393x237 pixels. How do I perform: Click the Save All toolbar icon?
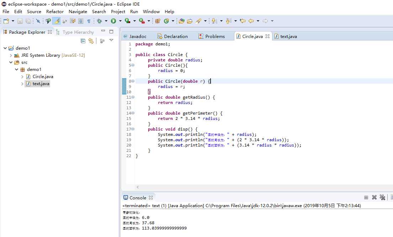tap(28, 21)
